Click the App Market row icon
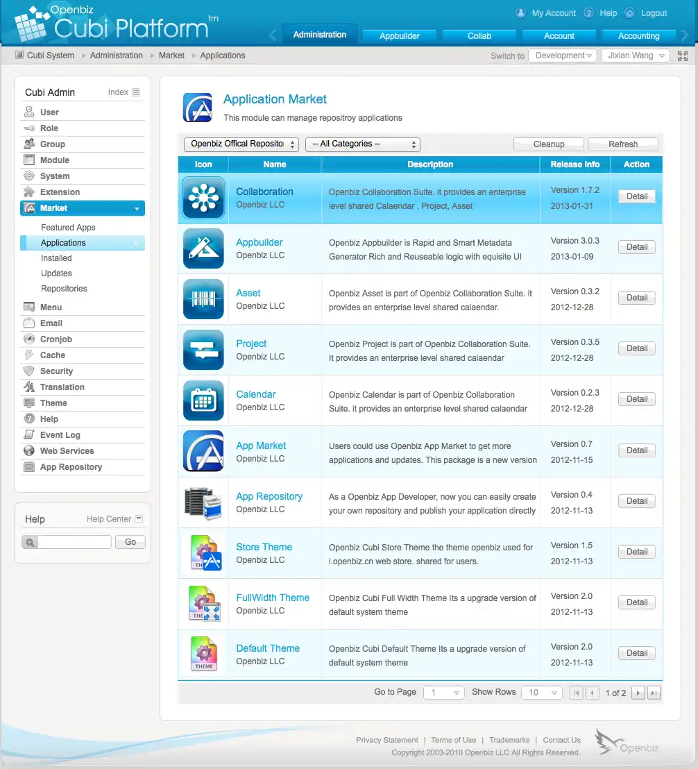This screenshot has height=769, width=698. click(203, 451)
